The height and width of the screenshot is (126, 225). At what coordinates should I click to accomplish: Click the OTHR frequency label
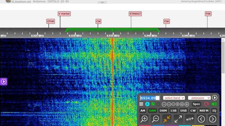click(51, 21)
